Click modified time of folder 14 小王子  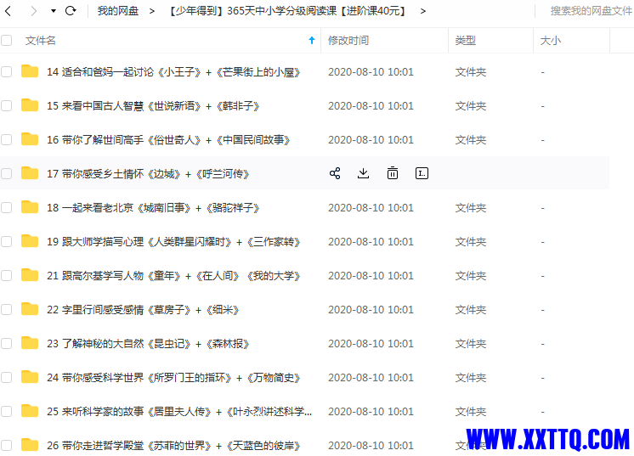371,72
